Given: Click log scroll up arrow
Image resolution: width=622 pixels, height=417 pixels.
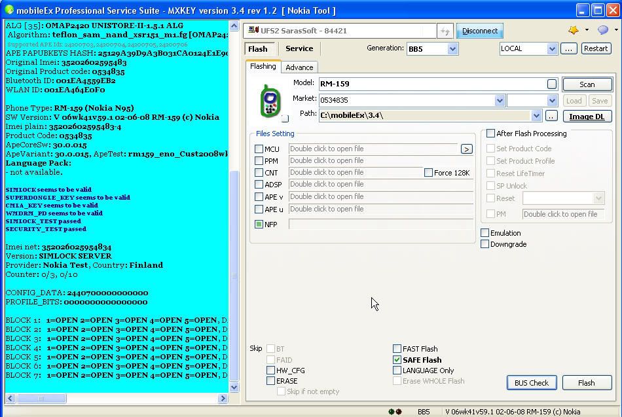Looking at the screenshot, I should tap(234, 26).
